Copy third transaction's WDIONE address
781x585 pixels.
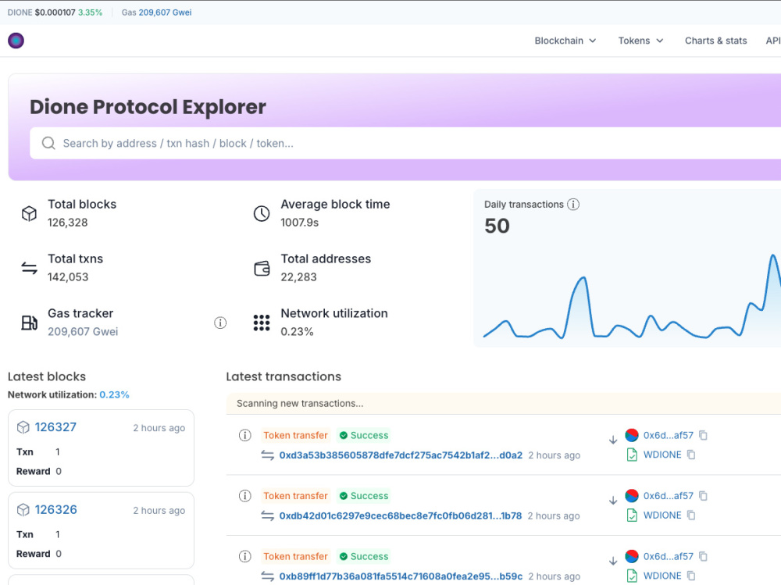click(691, 576)
